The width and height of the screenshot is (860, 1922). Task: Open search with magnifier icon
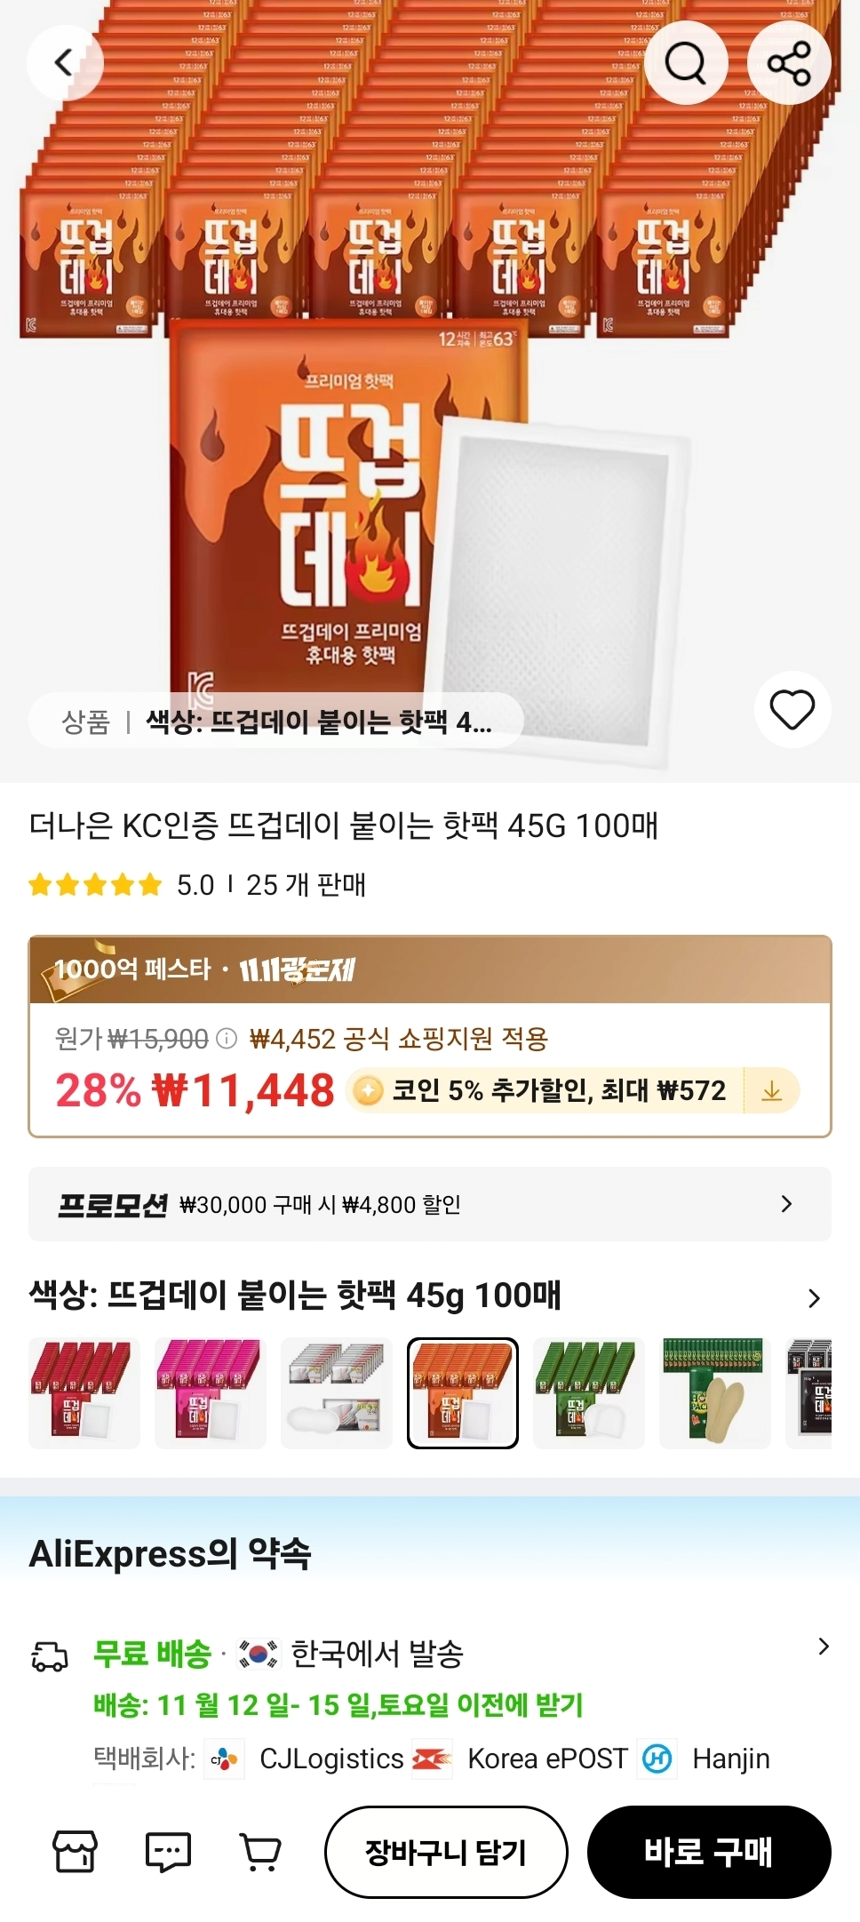[686, 63]
